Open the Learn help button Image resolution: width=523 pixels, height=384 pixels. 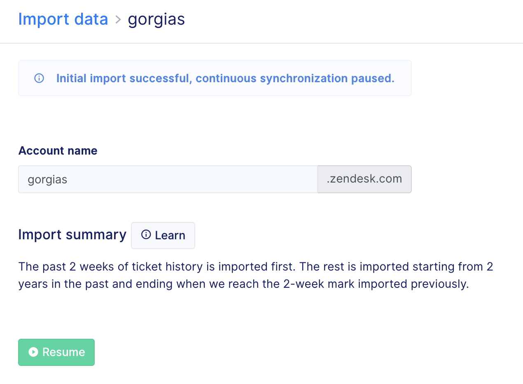pyautogui.click(x=163, y=235)
